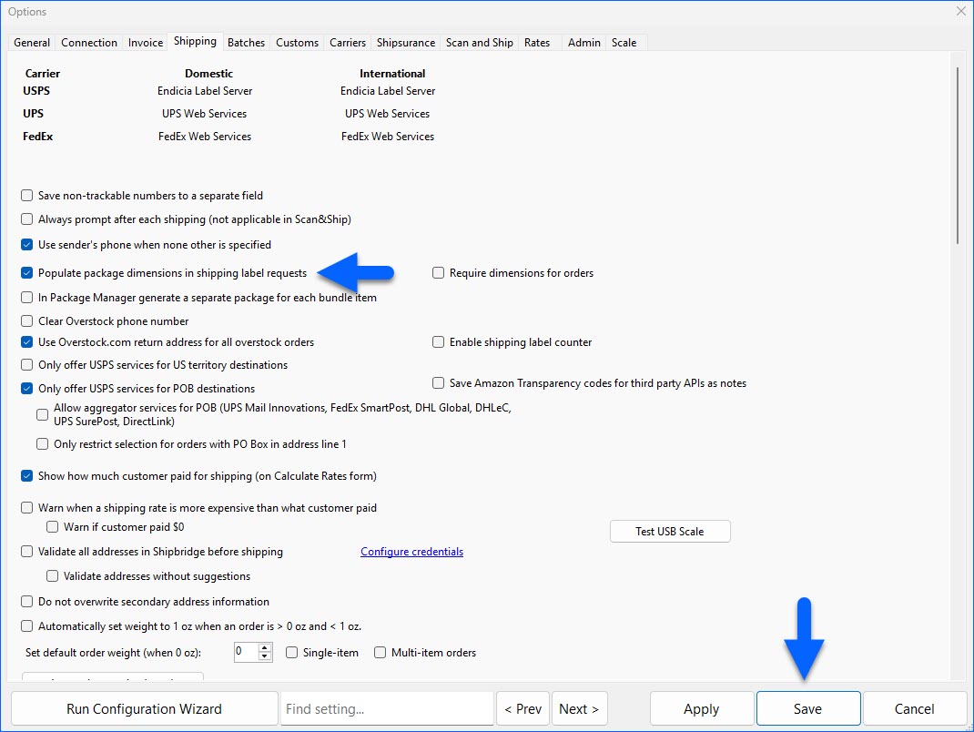Launch Run Configuration Wizard
This screenshot has height=732, width=974.
tap(144, 708)
